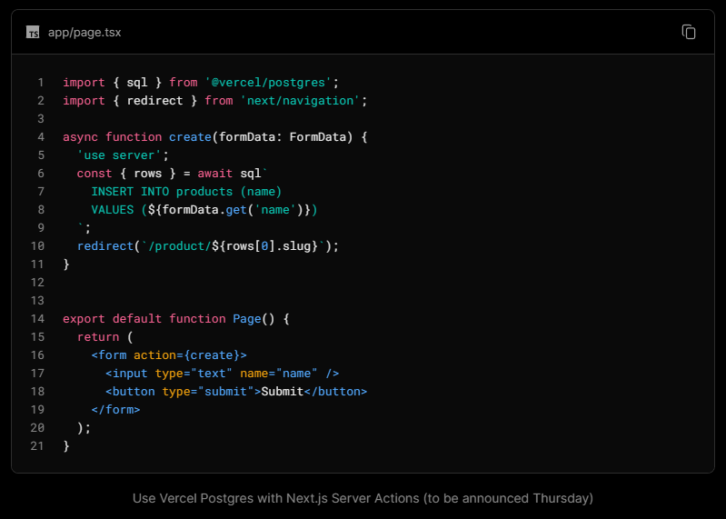Click the VALUES keyword on line 8
726x519 pixels.
click(113, 210)
